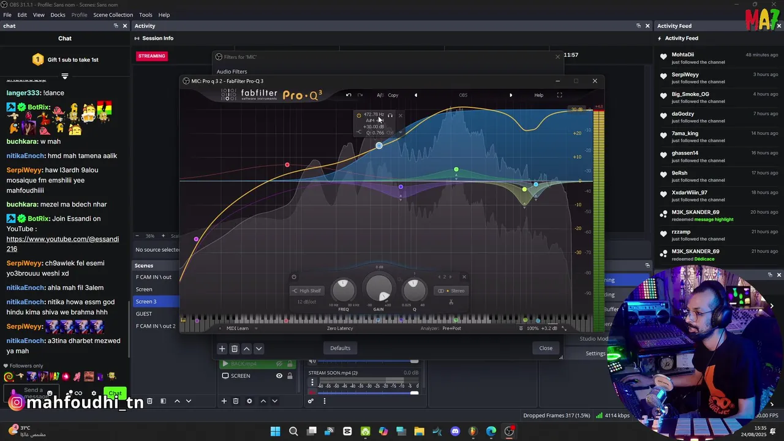Click the Q knob
784x441 pixels.
tap(414, 290)
